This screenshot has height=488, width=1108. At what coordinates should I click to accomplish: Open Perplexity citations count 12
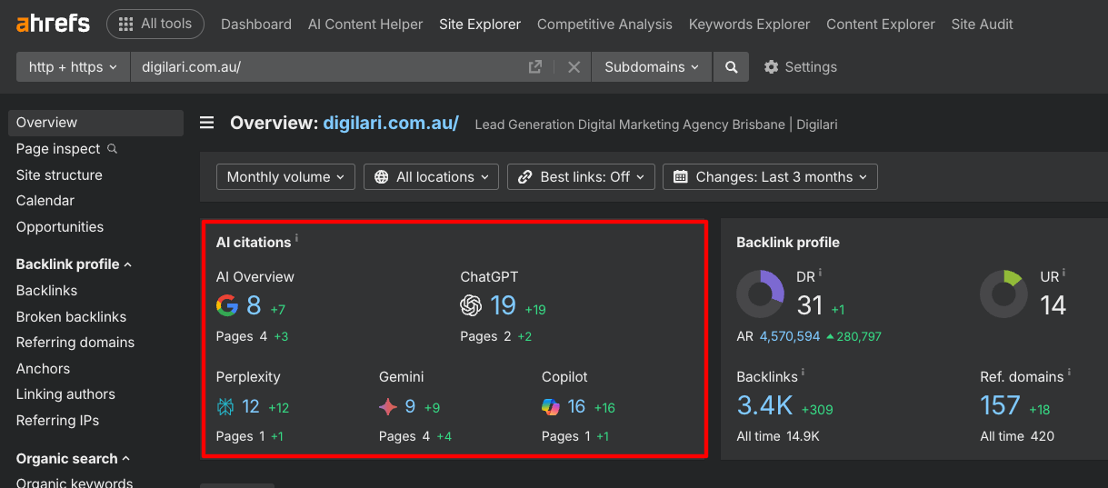[251, 406]
